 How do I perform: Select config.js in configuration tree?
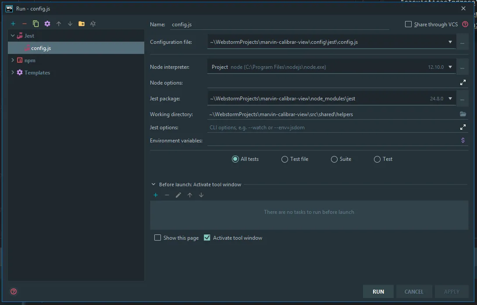(76, 48)
